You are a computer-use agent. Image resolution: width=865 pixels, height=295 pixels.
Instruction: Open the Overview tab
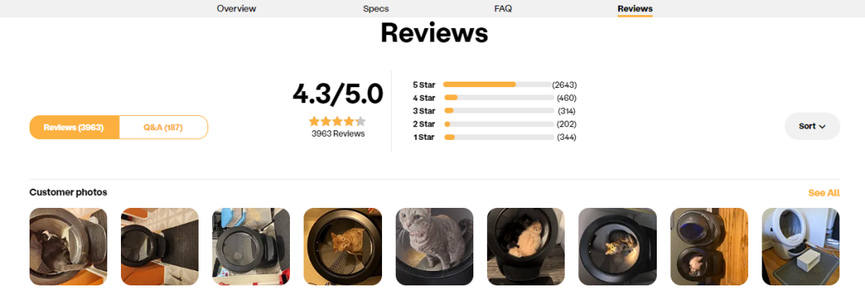point(236,8)
